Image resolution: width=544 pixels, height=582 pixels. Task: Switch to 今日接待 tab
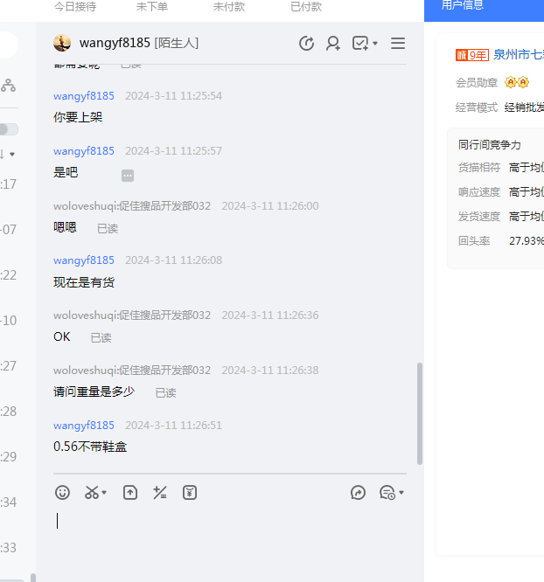[x=75, y=7]
